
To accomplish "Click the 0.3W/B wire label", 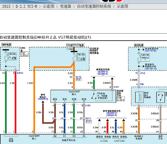I will click(134, 80).
